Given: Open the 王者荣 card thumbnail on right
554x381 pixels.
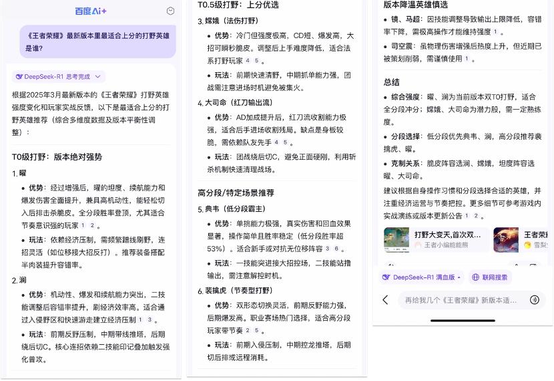Looking at the screenshot, I should [506, 239].
